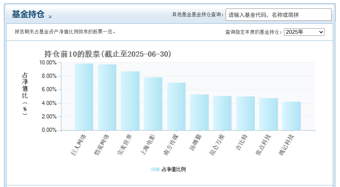Viewport: 340px width, 187px height.
Task: Click the 上海电影 axis label
Action: (148, 145)
